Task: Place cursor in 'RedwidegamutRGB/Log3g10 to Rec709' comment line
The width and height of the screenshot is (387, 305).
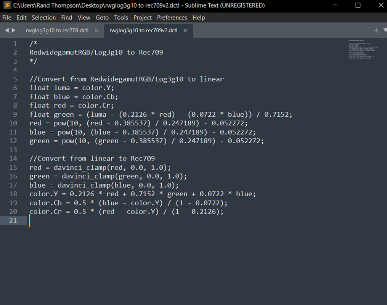Action: (96, 52)
